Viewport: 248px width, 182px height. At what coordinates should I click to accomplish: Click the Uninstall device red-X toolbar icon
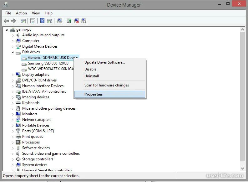pos(76,21)
